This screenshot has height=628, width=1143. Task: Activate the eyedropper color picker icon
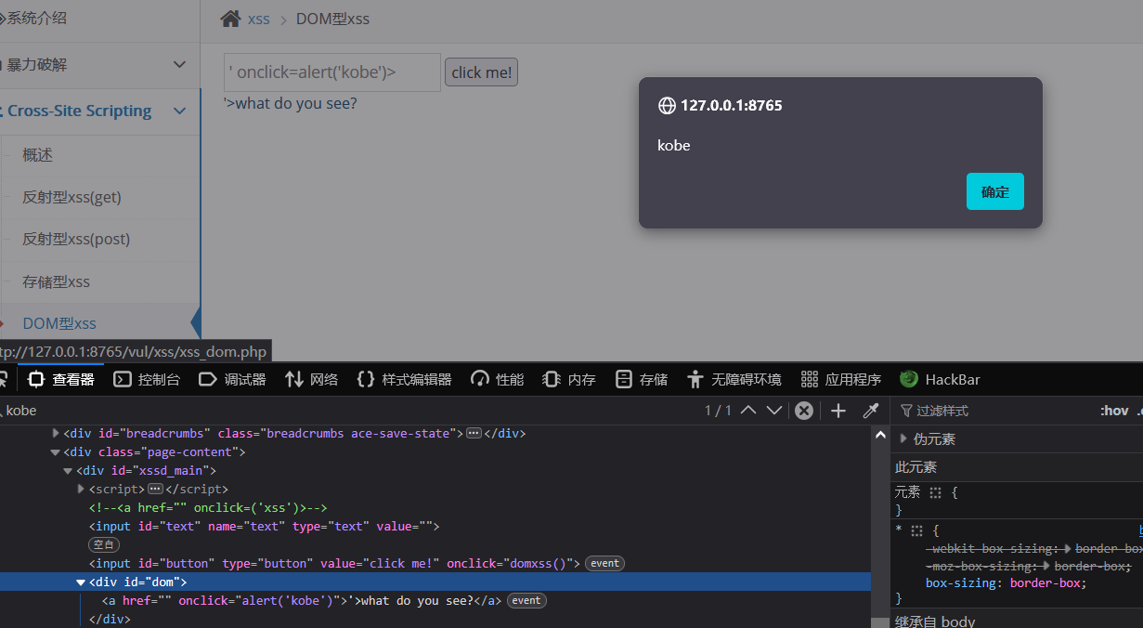870,411
